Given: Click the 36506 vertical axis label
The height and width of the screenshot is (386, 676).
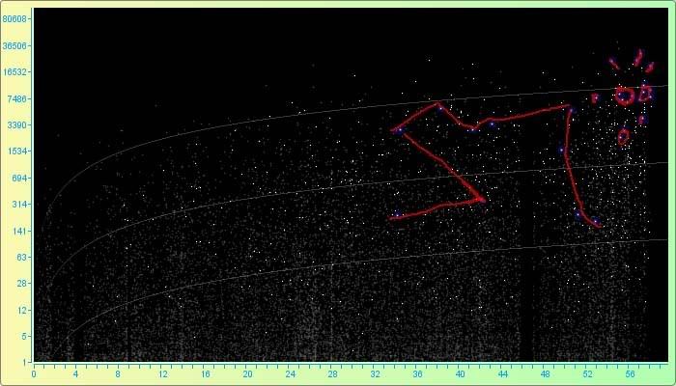Looking at the screenshot, I should [x=14, y=45].
